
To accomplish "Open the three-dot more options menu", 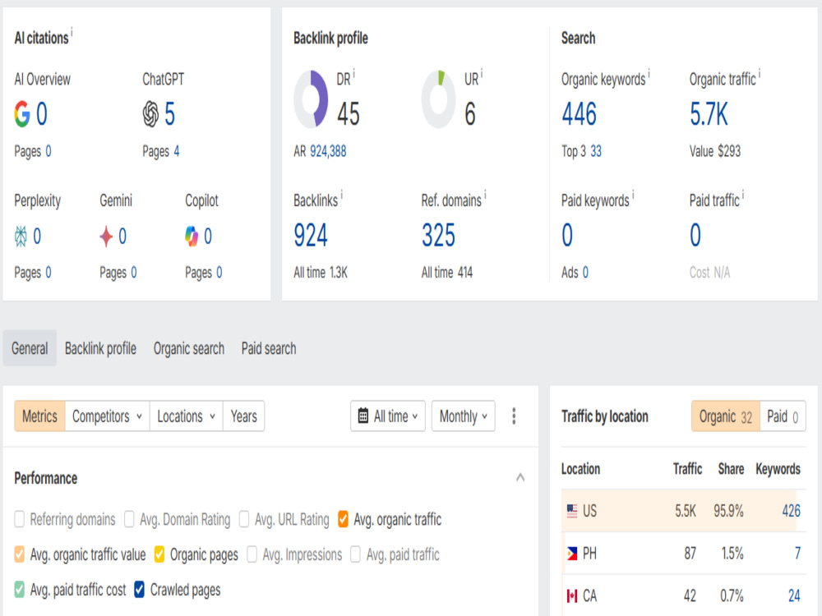I will [514, 416].
